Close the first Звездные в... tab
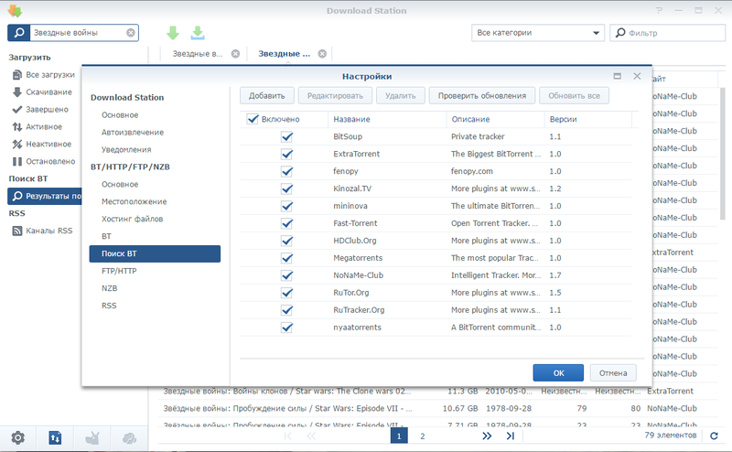732x452 pixels. (236, 54)
